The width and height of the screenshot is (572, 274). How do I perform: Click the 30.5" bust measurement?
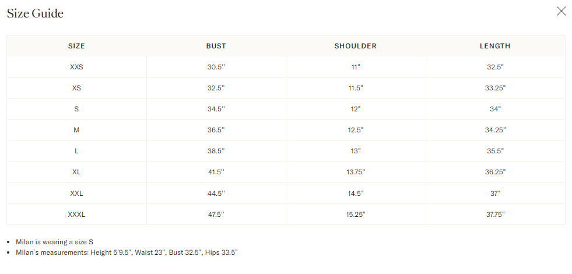pos(216,67)
